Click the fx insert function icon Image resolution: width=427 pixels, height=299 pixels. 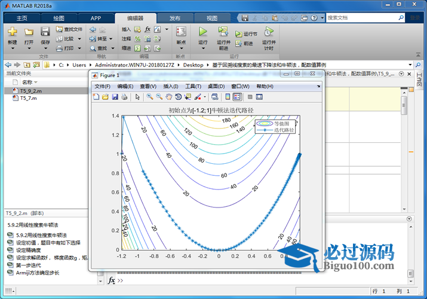[148, 29]
